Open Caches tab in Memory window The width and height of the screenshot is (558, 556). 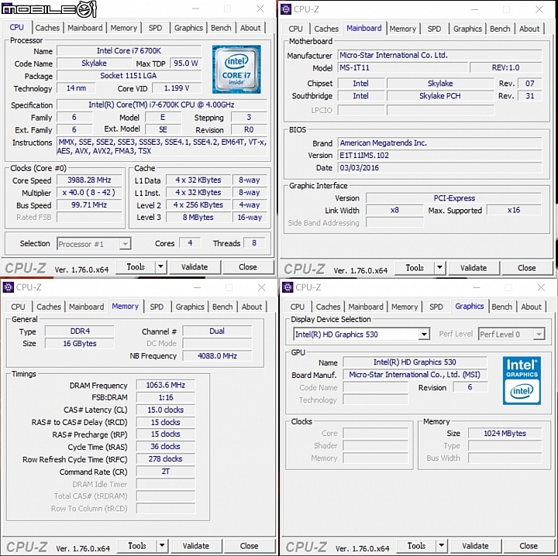49,307
